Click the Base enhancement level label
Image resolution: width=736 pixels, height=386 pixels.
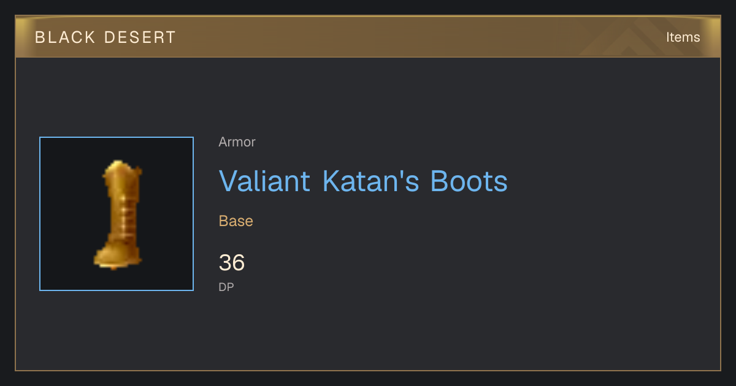(x=236, y=221)
